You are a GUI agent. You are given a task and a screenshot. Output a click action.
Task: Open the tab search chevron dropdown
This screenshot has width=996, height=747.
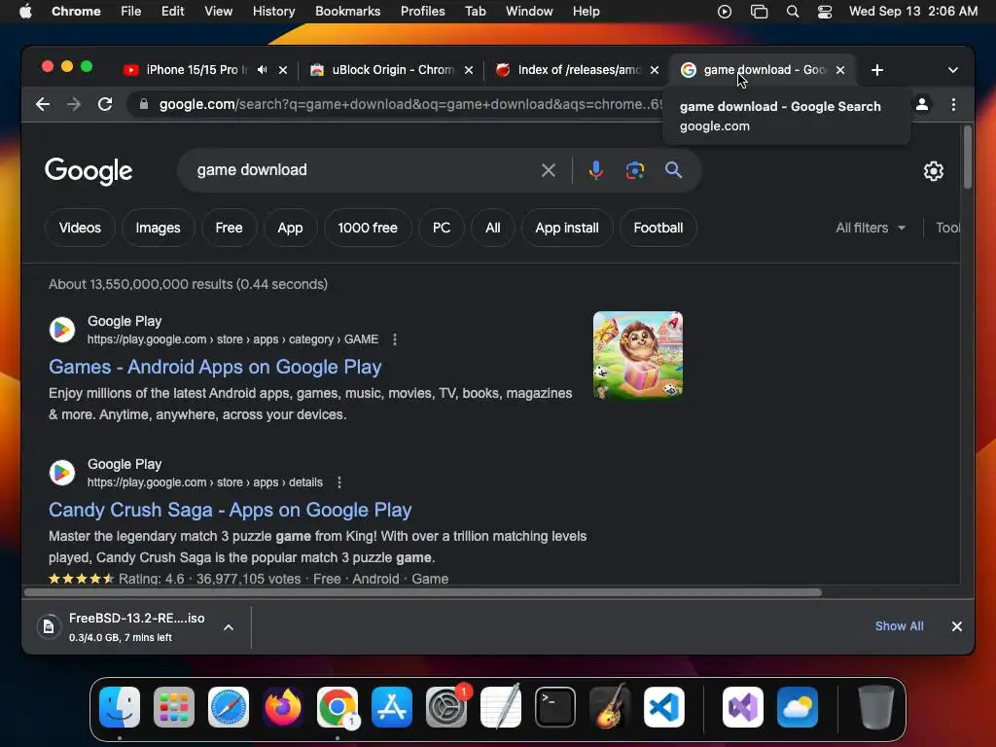[x=953, y=70]
